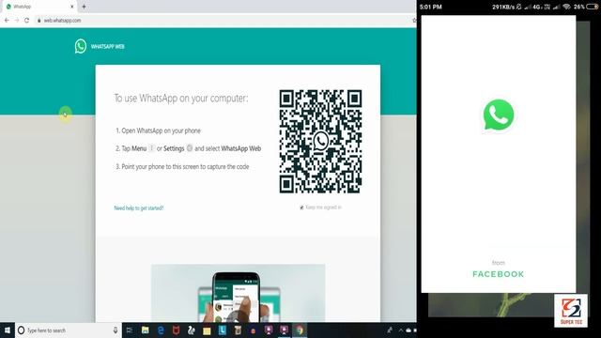Select the WhatsApp browser tab

pos(39,7)
